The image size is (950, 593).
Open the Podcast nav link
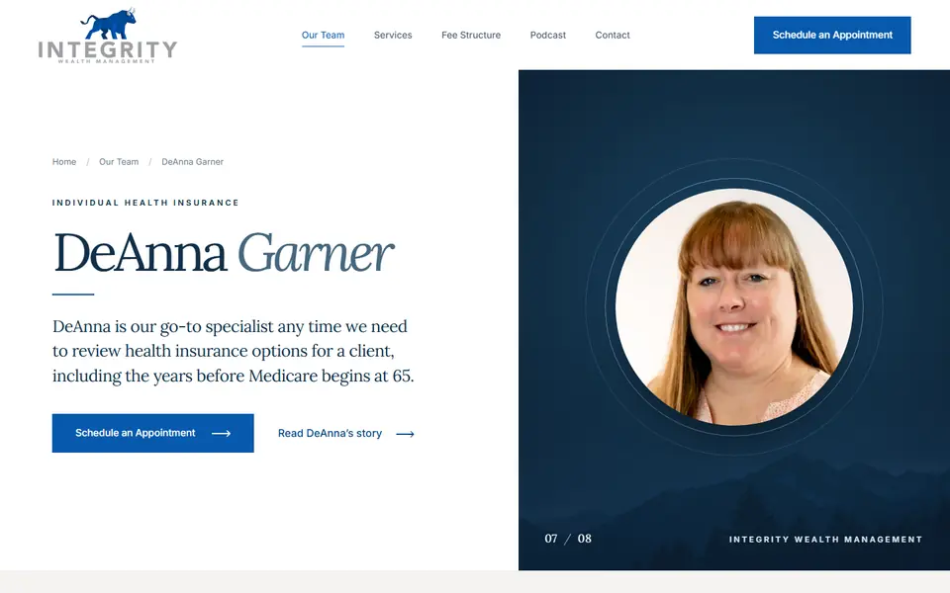[x=547, y=36]
